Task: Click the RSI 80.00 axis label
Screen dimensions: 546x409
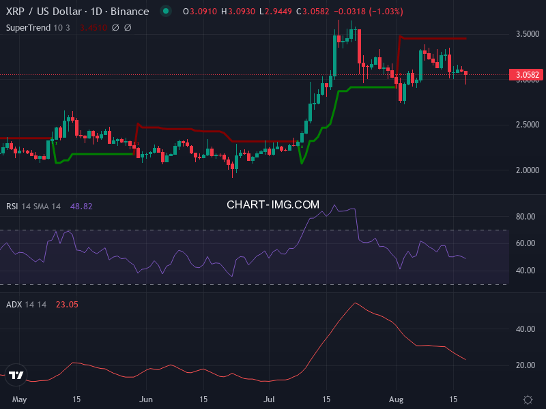Action: click(x=526, y=217)
